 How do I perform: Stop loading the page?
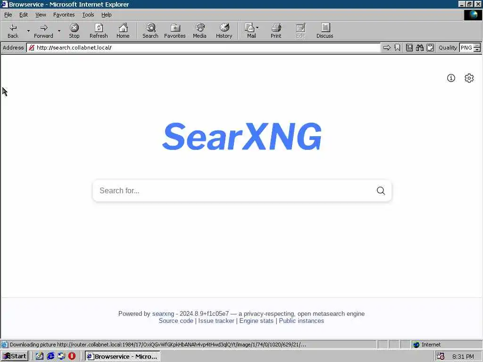point(74,31)
